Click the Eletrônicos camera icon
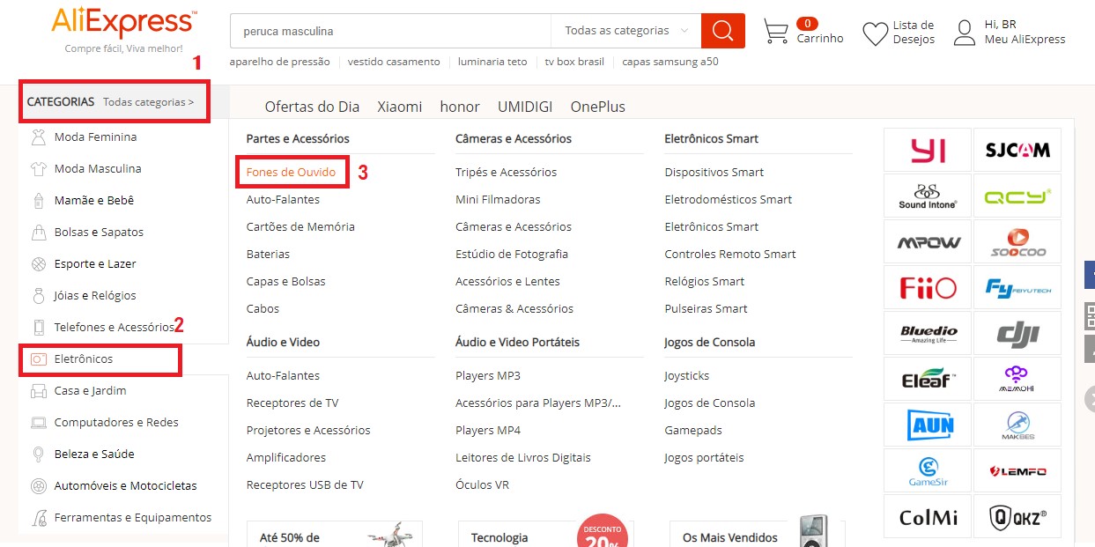This screenshot has width=1095, height=547. (x=38, y=359)
